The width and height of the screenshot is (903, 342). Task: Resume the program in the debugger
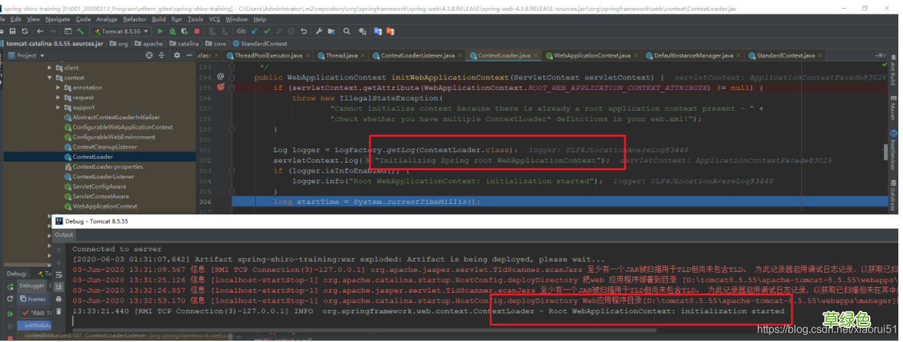tap(10, 314)
